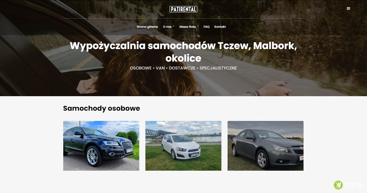Select the O nas menu item

tap(167, 27)
